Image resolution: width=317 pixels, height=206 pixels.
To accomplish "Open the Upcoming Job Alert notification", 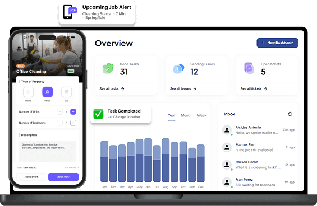I will [x=97, y=12].
